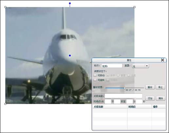Click the dropdown arrow next to 无
This screenshot has height=133, width=169.
click(147, 66)
